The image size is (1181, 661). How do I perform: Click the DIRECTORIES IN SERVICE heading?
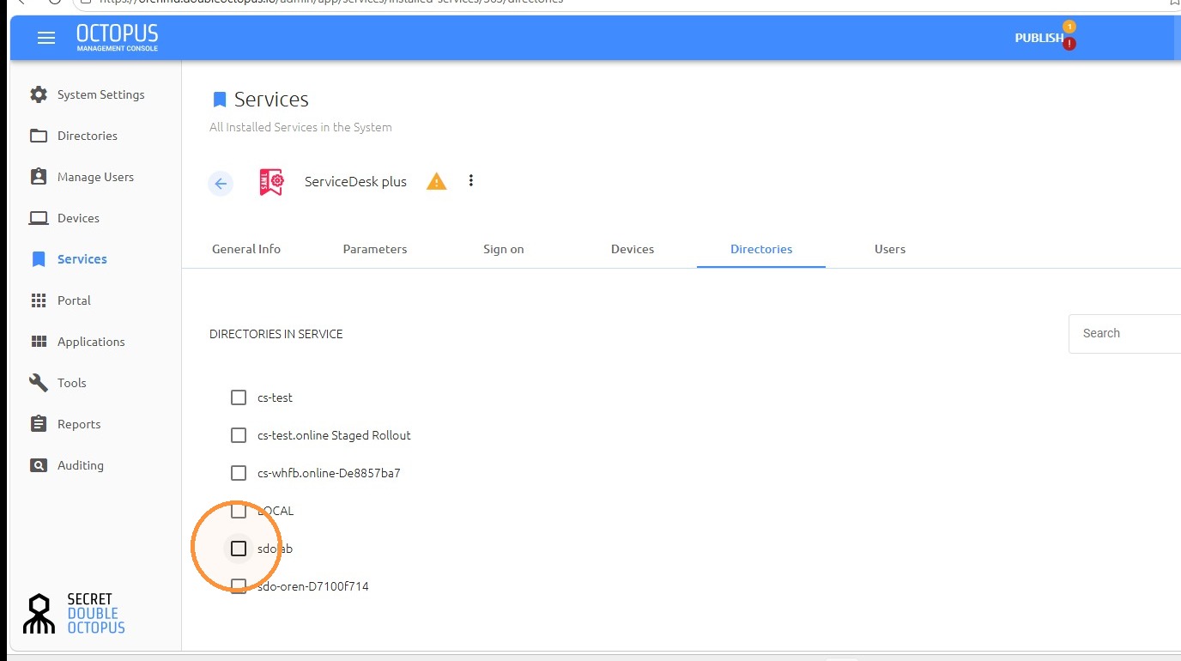click(276, 334)
